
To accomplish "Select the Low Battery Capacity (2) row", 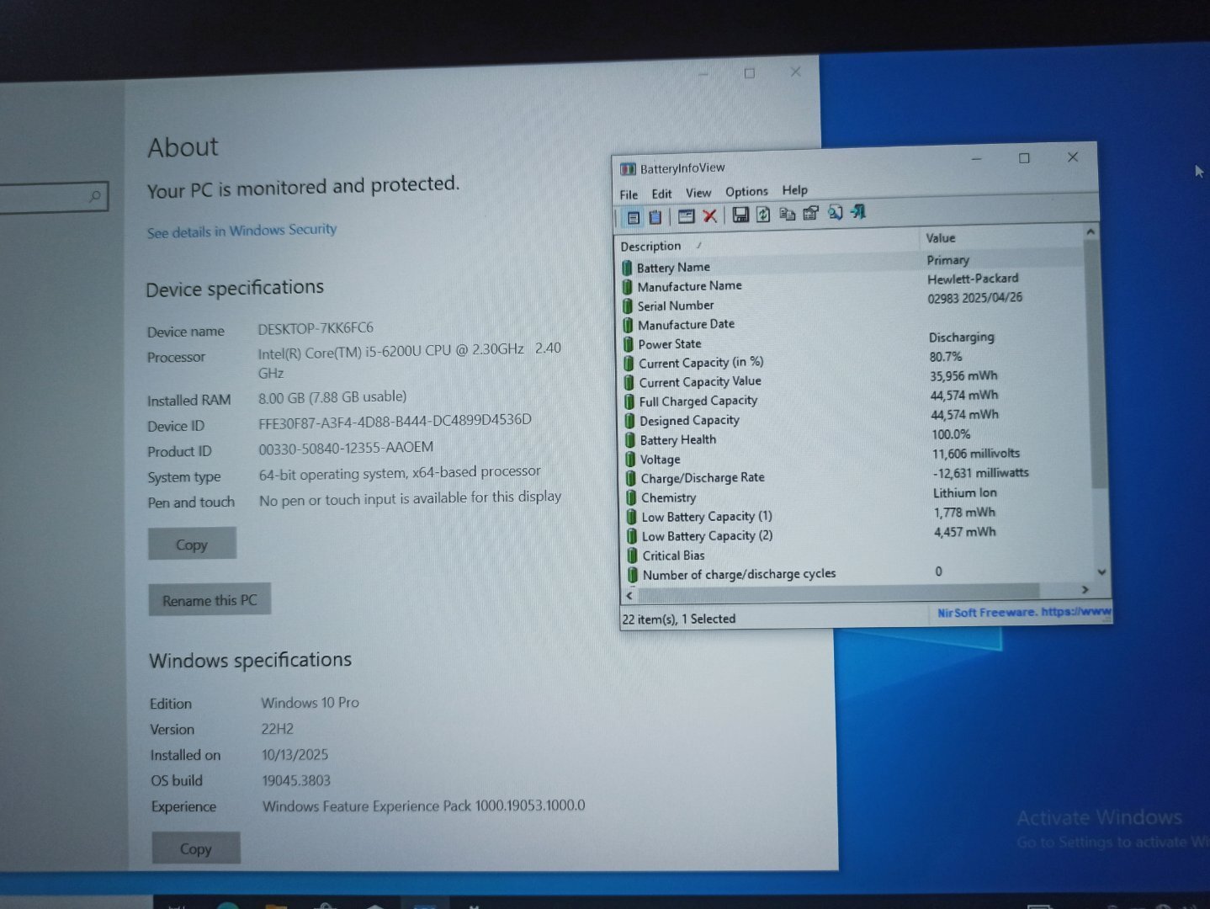I will pyautogui.click(x=859, y=534).
